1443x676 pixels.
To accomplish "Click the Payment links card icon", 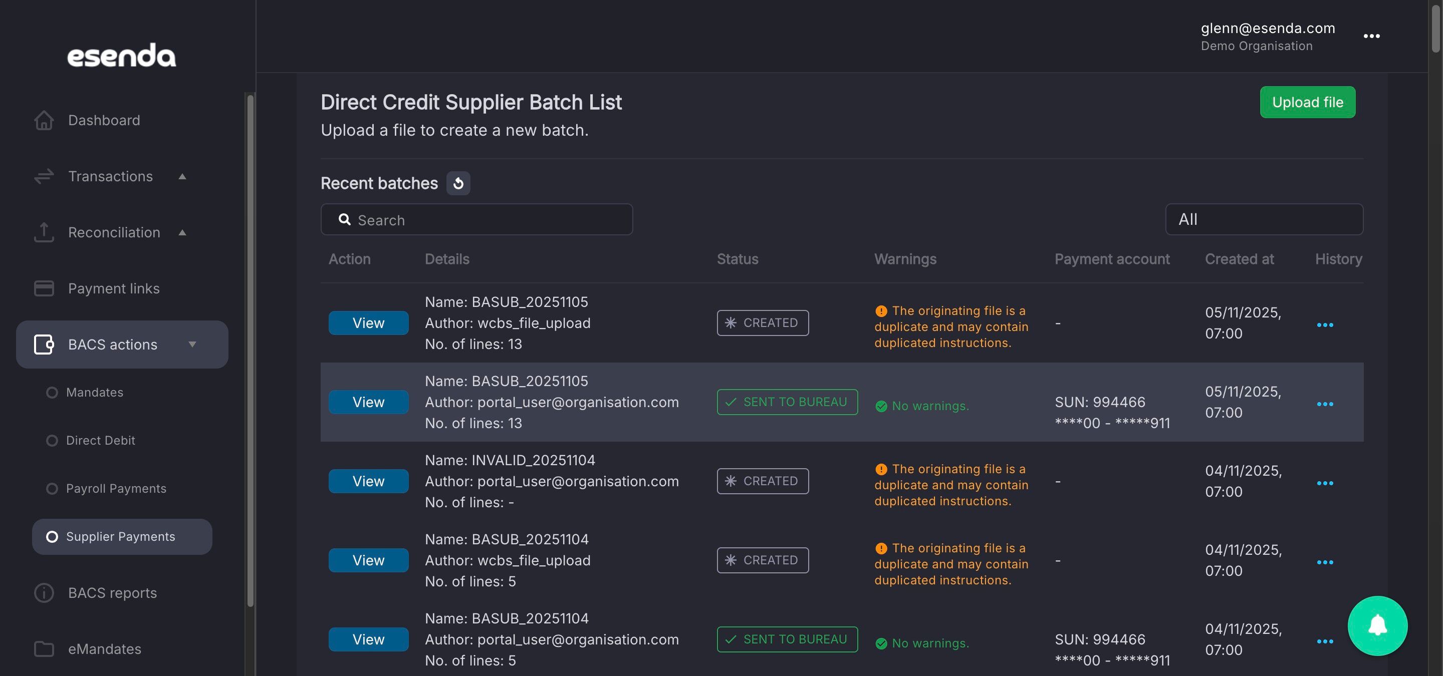I will coord(44,288).
